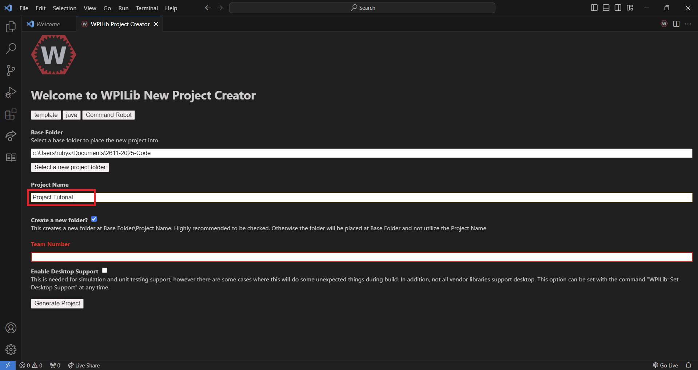The width and height of the screenshot is (698, 370).
Task: Open the Selection menu
Action: point(64,8)
